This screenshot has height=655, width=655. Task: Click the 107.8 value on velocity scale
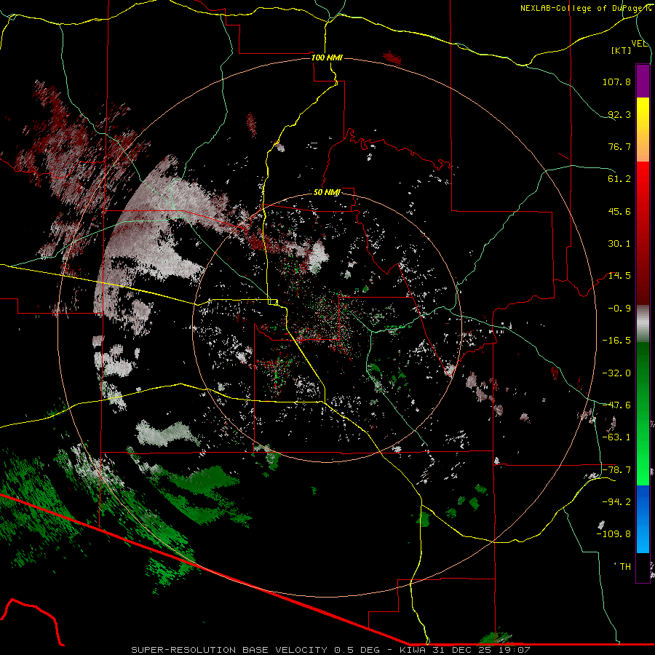click(x=616, y=82)
